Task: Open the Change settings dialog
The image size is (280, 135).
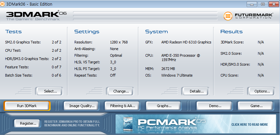Action: pyautogui.click(x=120, y=91)
